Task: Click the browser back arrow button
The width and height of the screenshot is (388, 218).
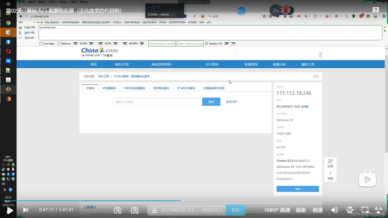Action: (21, 16)
